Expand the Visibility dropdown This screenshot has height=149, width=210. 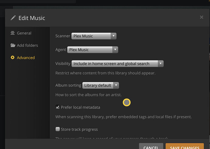[x=117, y=64]
